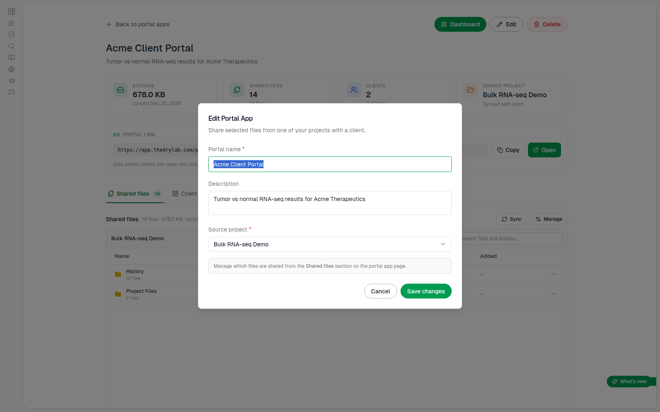Screen dimensions: 660x412
Task: Click the Delete button
Action: 547,24
